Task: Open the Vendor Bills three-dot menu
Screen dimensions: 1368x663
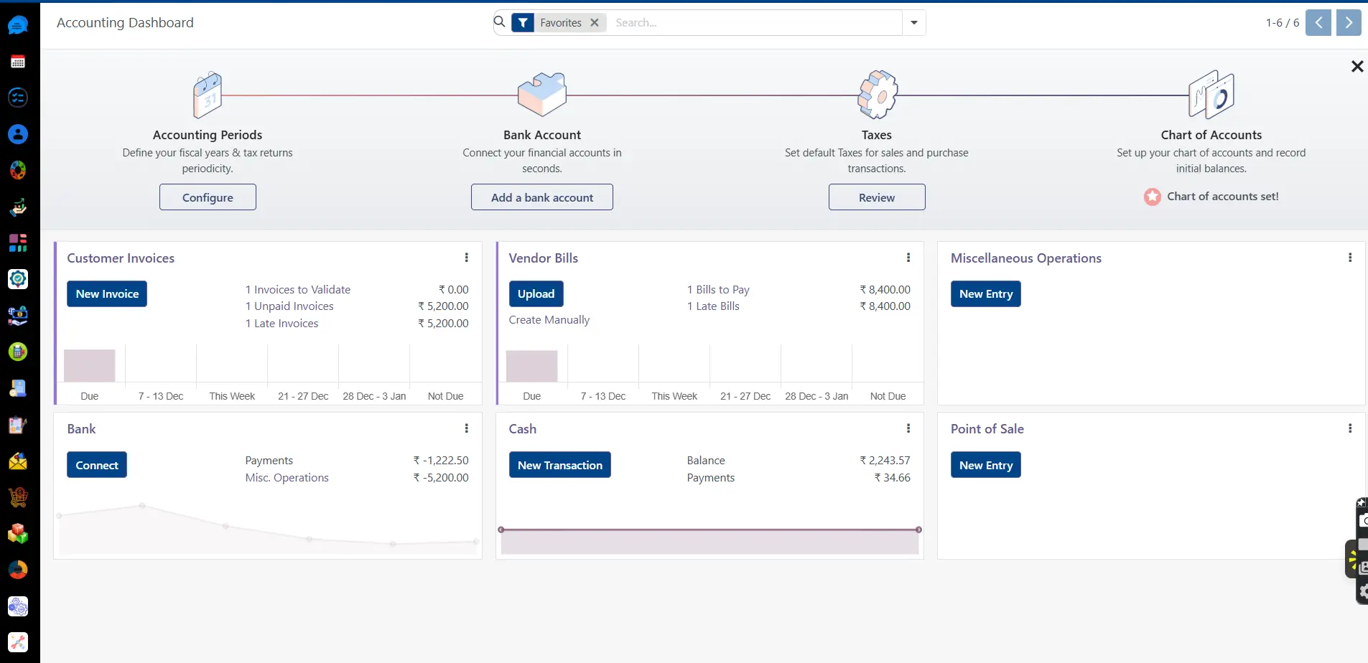Action: click(908, 257)
